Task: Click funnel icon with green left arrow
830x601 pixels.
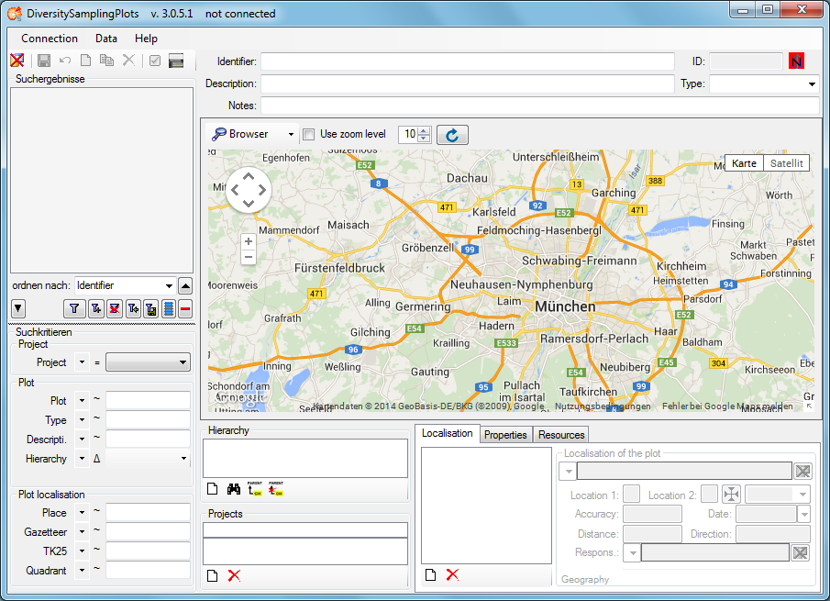Action: pyautogui.click(x=133, y=308)
